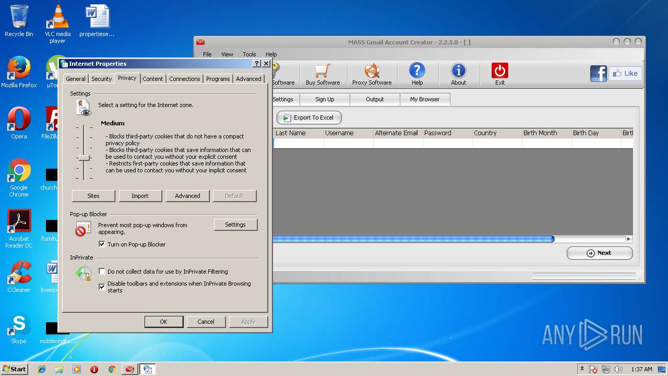This screenshot has height=376, width=668.
Task: Click the Password column header
Action: (447, 133)
